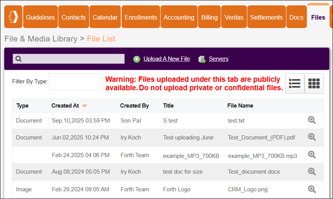Open the Guidelines tab

[x=41, y=17]
